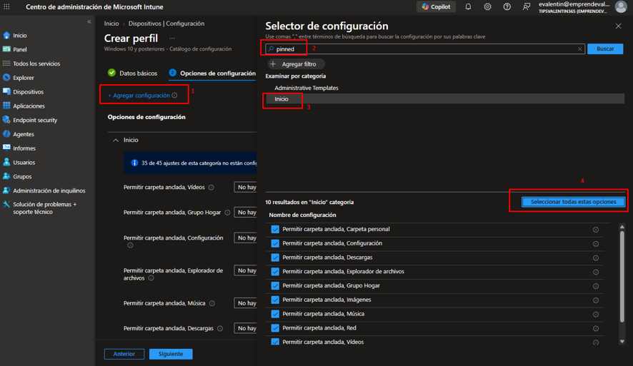Show info for Carpeta personal setting
The width and height of the screenshot is (633, 366).
[595, 229]
